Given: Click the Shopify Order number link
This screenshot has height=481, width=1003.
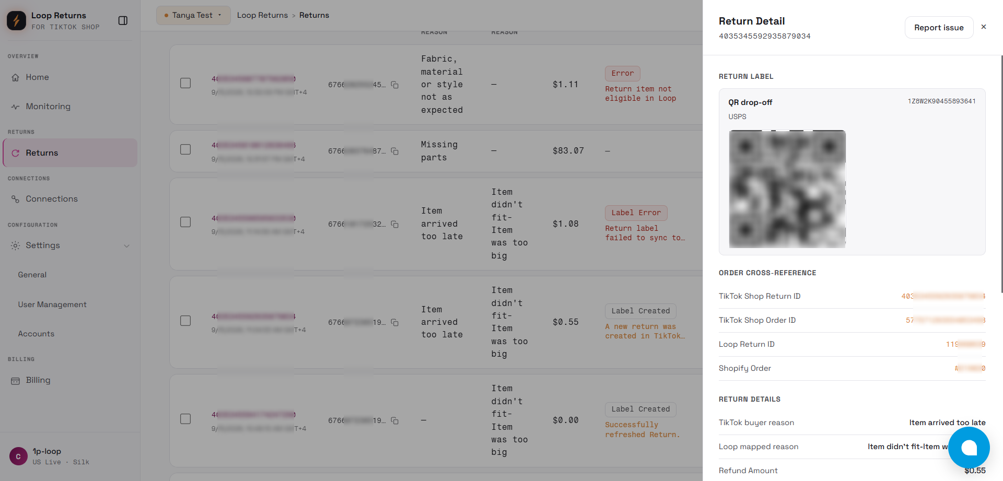Looking at the screenshot, I should click(970, 368).
